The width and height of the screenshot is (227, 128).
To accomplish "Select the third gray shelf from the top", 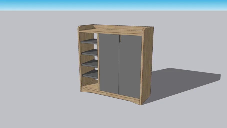I will point(90,63).
